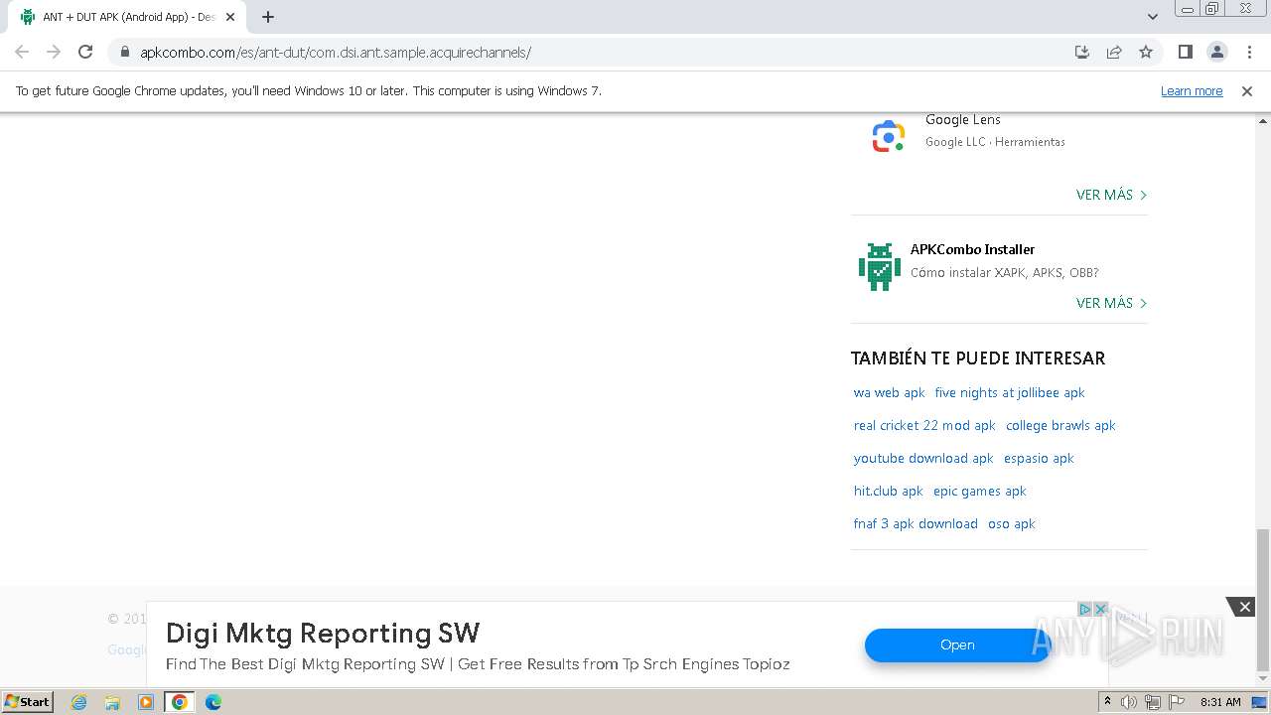The height and width of the screenshot is (715, 1271).
Task: Click the address bar URL
Action: click(336, 52)
